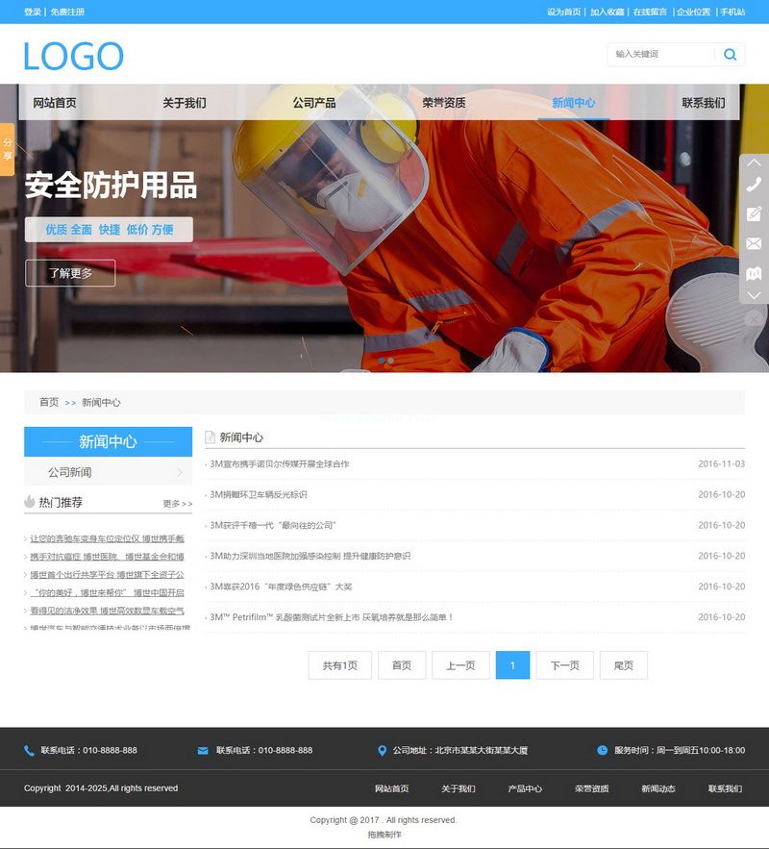Click the footer clock icon

pyautogui.click(x=602, y=750)
